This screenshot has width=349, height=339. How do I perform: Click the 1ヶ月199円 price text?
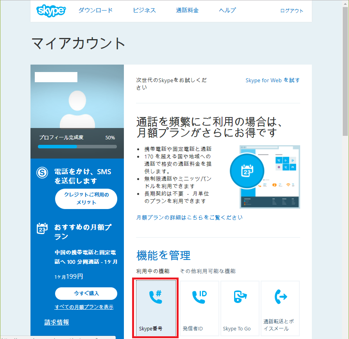point(69,276)
